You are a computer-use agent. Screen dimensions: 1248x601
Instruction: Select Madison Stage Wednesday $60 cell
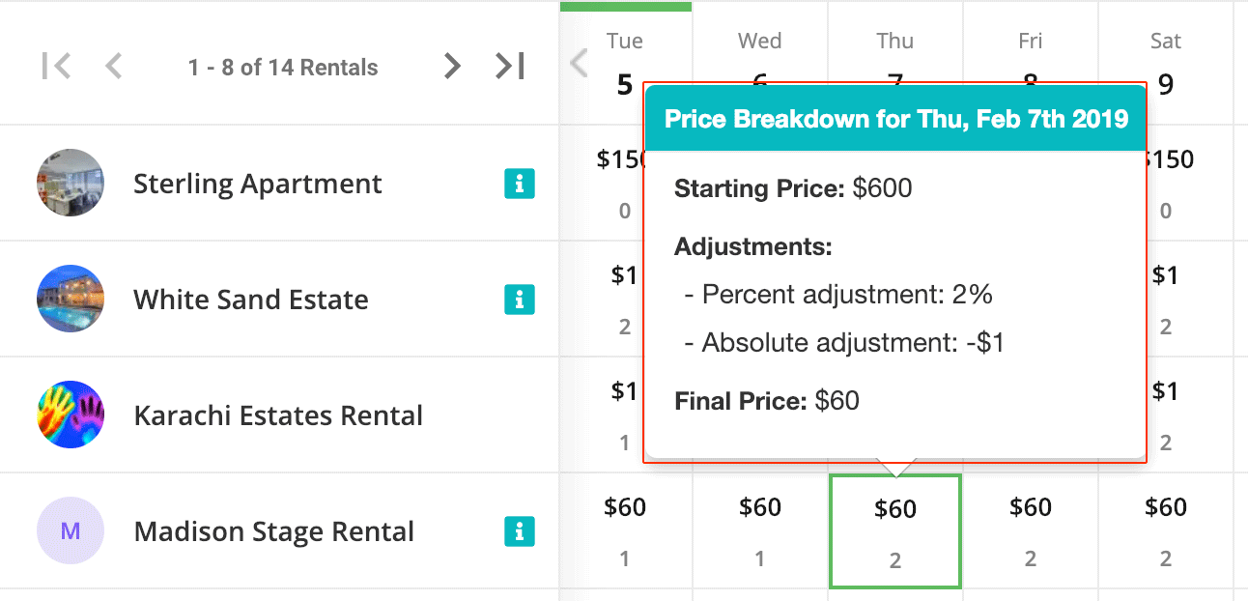coord(760,530)
